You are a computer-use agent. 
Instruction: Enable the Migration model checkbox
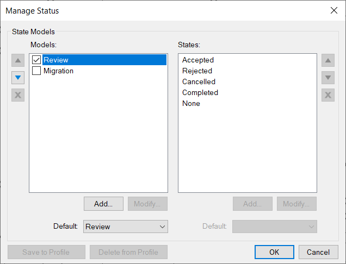click(x=36, y=71)
